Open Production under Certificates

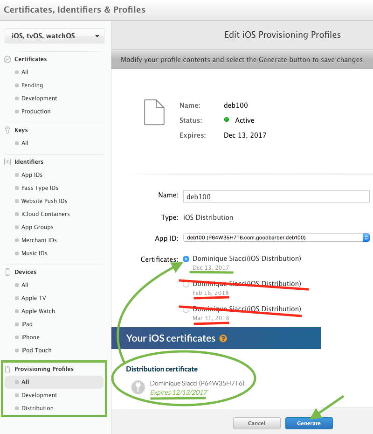(36, 112)
